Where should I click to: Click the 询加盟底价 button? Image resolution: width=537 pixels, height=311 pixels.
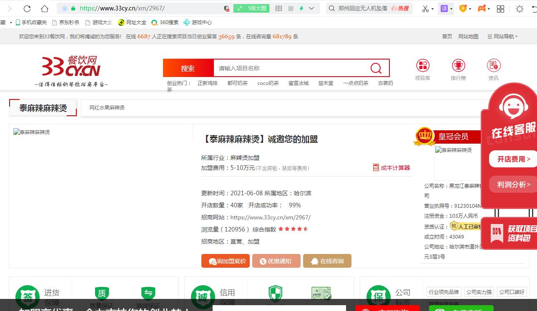click(x=226, y=261)
